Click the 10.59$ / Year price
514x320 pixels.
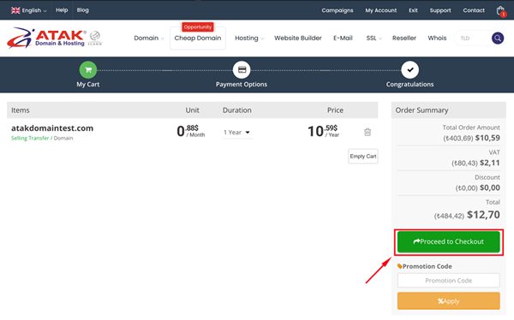pos(323,131)
